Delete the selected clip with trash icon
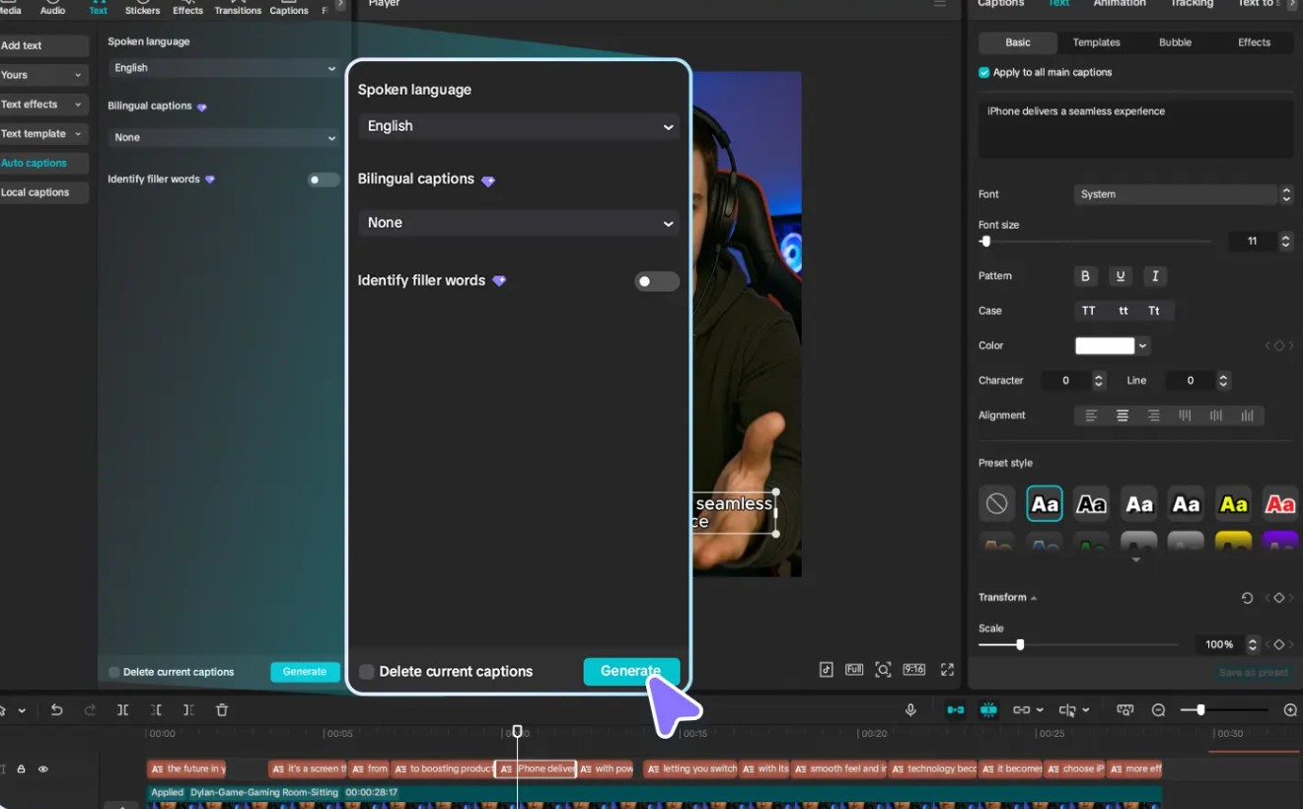The image size is (1303, 809). 222,710
